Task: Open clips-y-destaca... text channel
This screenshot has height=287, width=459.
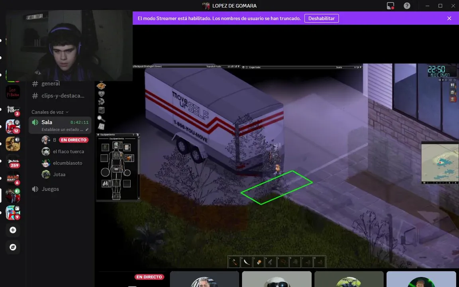Action: tap(60, 96)
